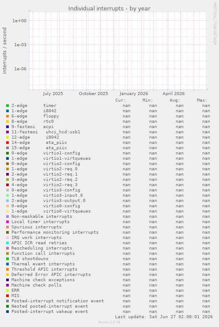Click the red swatch beside 14-edge ata_piix
219x327 pixels.
click(7, 143)
